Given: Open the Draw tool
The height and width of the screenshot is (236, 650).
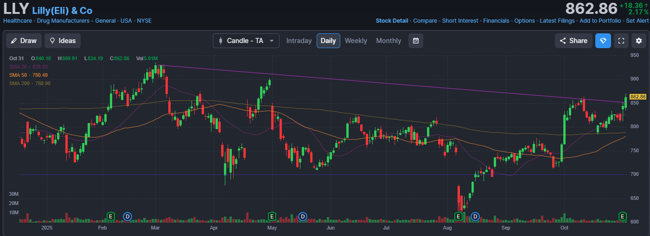Looking at the screenshot, I should click(x=24, y=41).
